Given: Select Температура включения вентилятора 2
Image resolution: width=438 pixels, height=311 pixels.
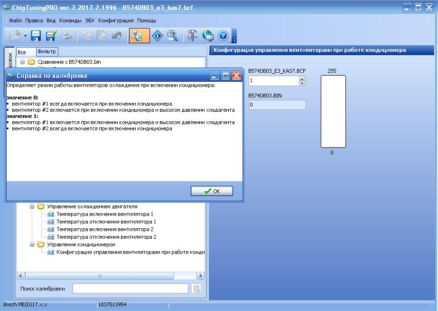Looking at the screenshot, I should click(105, 229).
